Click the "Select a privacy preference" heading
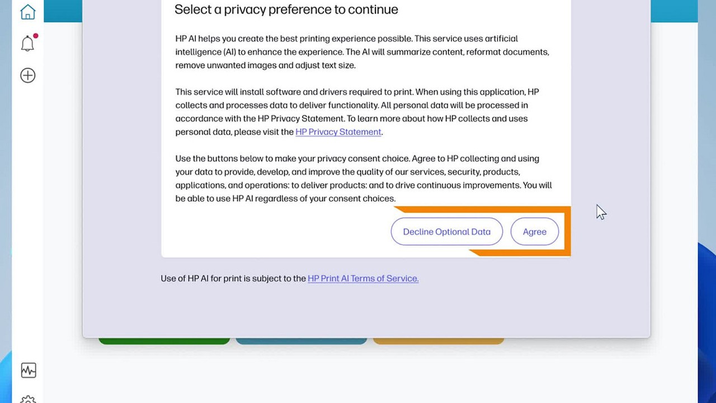Image resolution: width=716 pixels, height=403 pixels. tap(286, 10)
